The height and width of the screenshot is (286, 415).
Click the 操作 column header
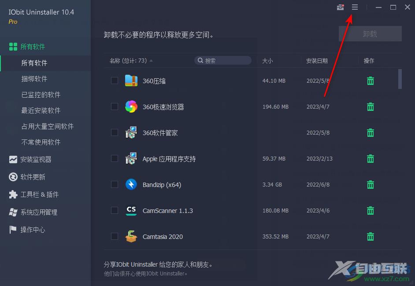(x=369, y=61)
